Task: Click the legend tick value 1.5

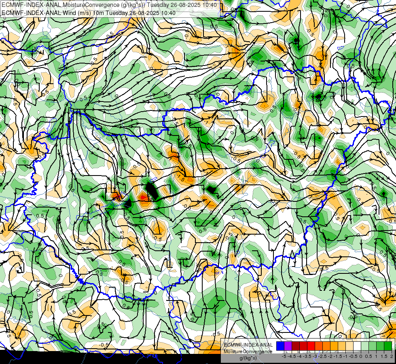Action: tap(383, 356)
